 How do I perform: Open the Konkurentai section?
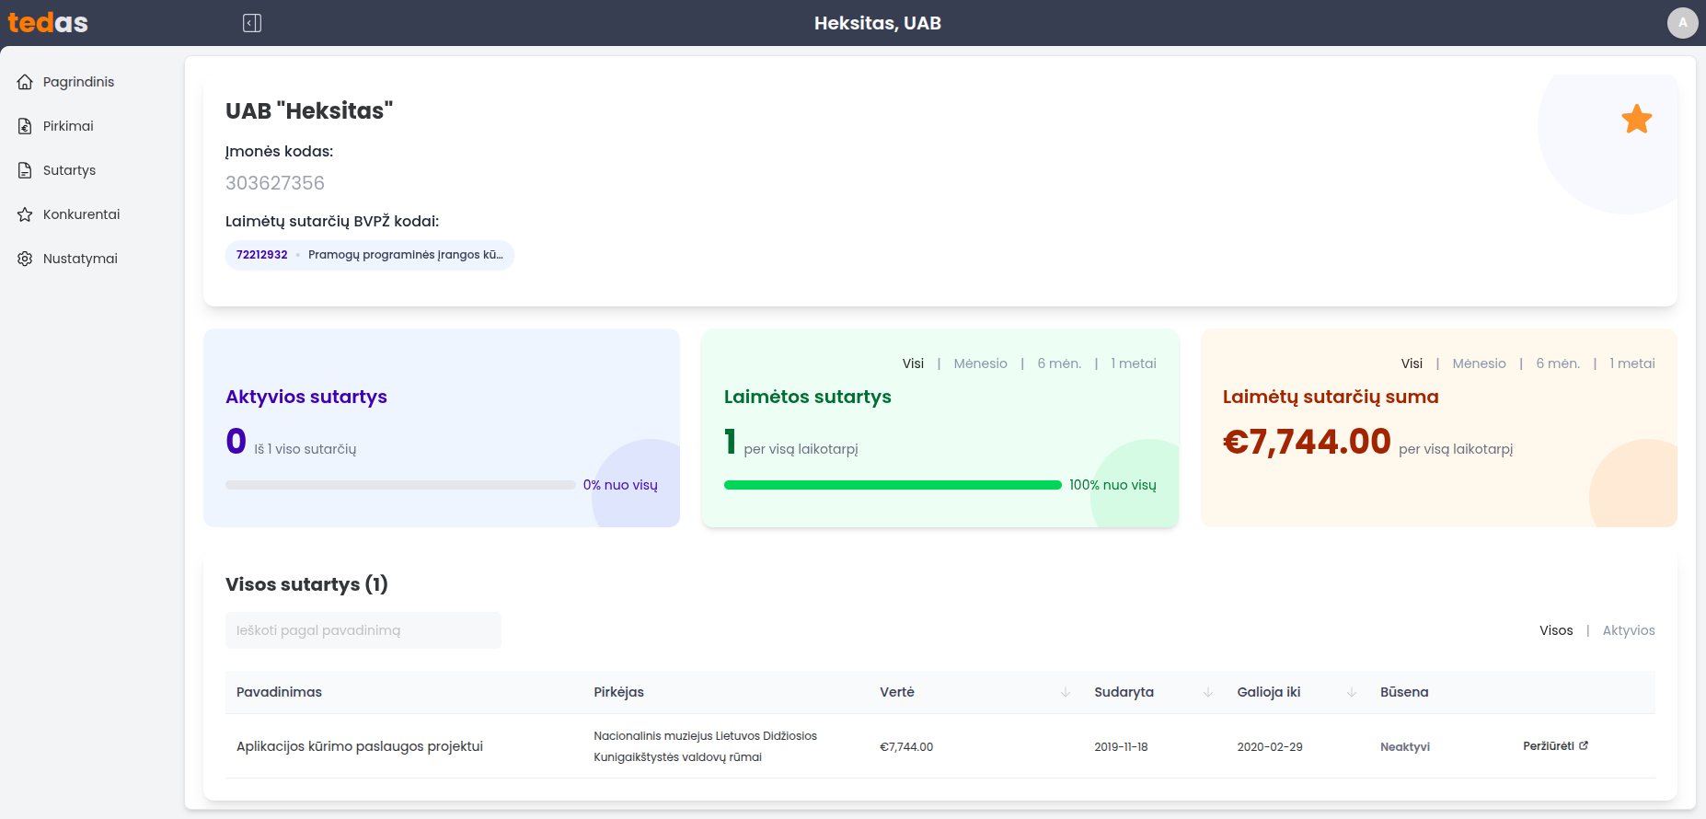[81, 214]
